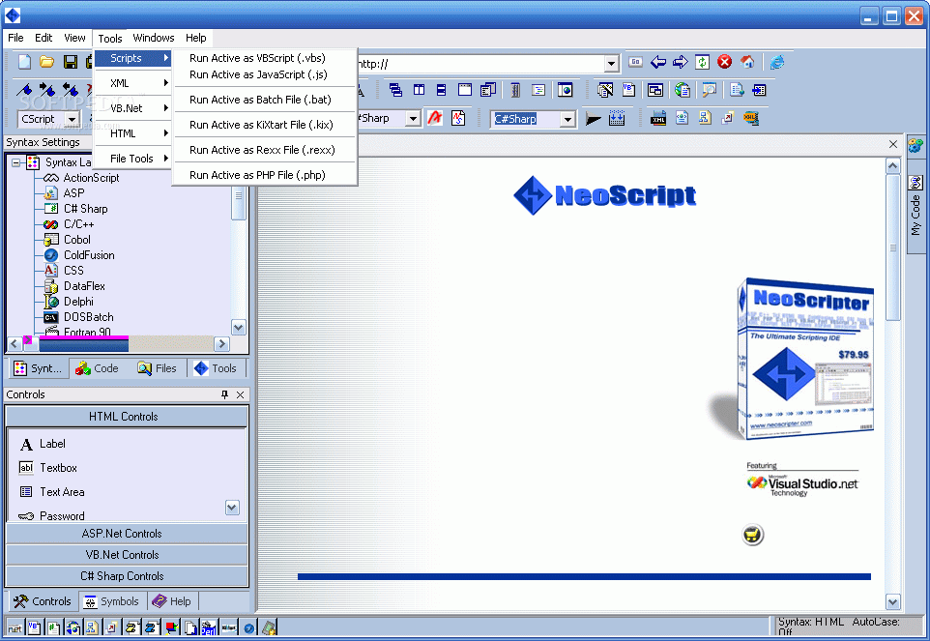Choose Run Active as Rexx File (.rexx)
Image resolution: width=930 pixels, height=641 pixels.
[265, 150]
